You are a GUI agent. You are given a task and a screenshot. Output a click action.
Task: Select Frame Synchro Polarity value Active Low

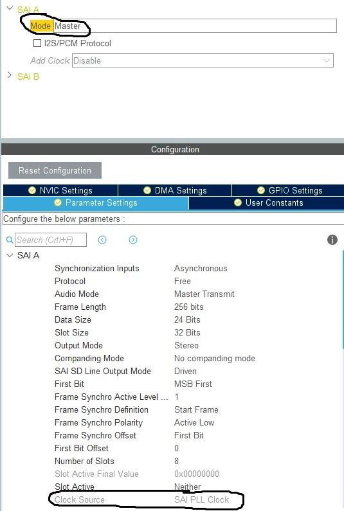tap(194, 423)
